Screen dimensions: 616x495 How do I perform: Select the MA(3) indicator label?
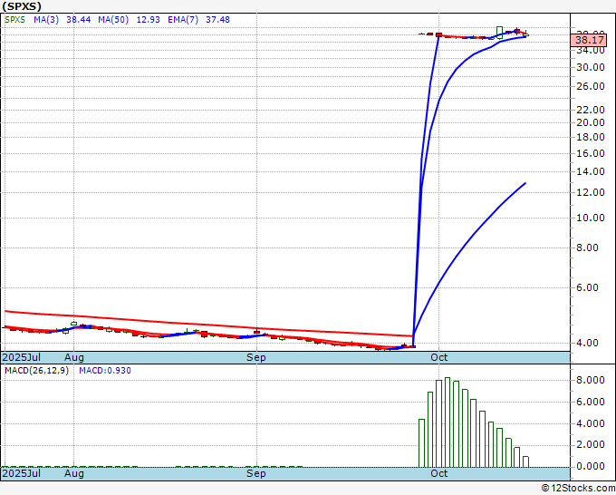[48, 18]
